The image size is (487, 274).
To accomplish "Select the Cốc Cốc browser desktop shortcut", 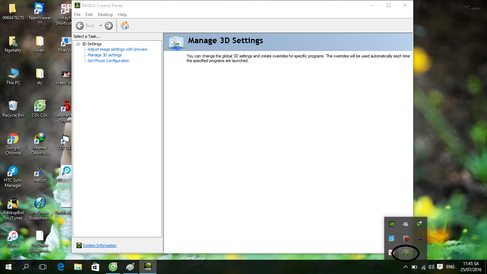I will pos(40,109).
